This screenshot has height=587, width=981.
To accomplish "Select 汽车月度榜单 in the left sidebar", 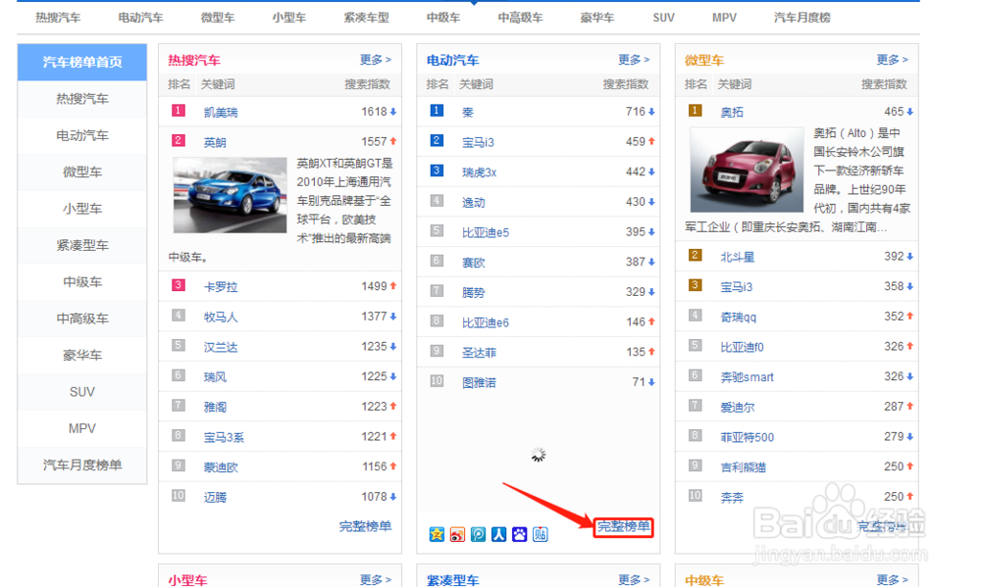I will (82, 465).
